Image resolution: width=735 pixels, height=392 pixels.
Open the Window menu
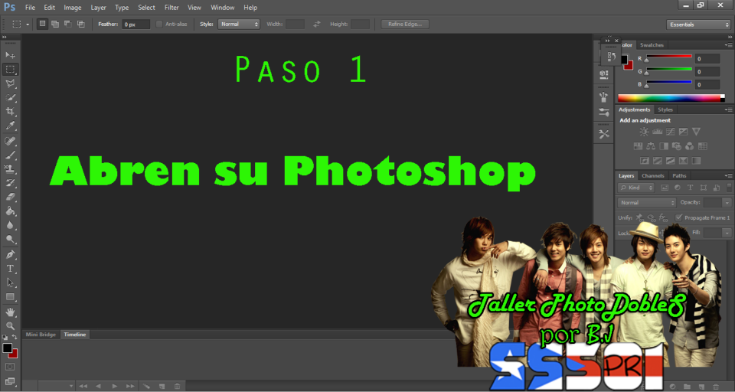pos(222,8)
